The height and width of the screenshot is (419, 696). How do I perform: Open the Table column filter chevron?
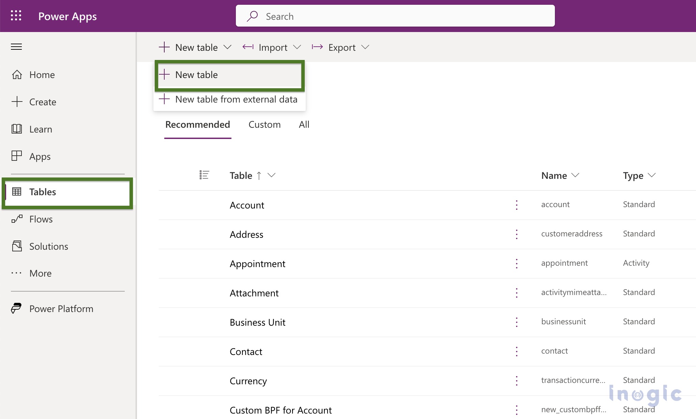[271, 175]
